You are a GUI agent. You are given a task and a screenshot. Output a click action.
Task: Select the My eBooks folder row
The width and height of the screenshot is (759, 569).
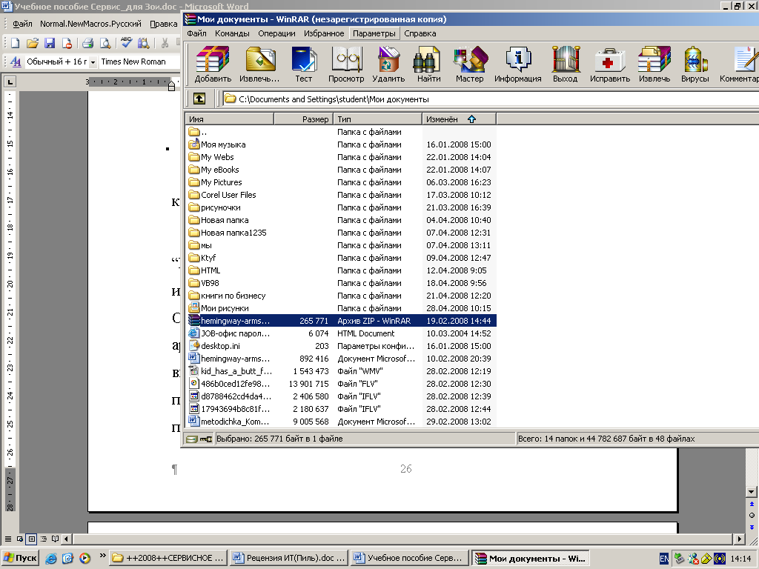click(x=341, y=170)
